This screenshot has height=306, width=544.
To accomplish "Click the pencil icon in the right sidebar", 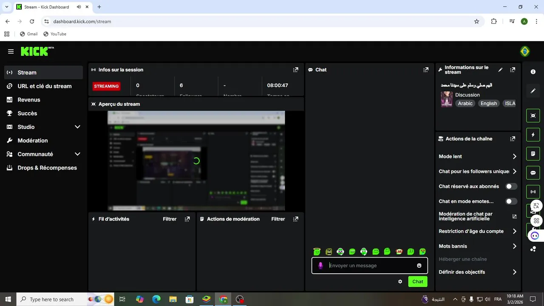I will (533, 91).
